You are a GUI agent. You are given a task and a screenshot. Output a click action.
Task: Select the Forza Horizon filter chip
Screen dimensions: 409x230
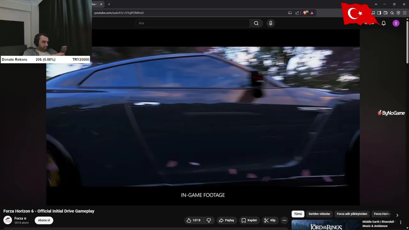pyautogui.click(x=382, y=214)
